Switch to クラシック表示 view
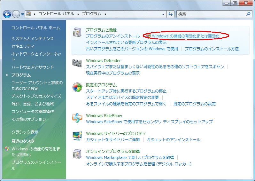 tap(25, 132)
